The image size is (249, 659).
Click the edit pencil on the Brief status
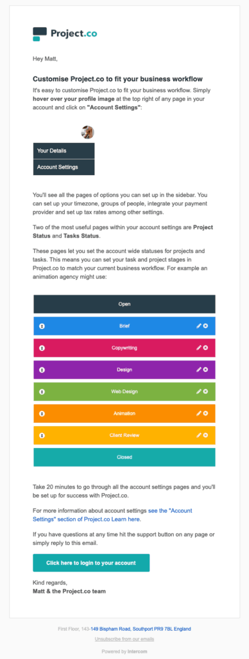coord(199,326)
